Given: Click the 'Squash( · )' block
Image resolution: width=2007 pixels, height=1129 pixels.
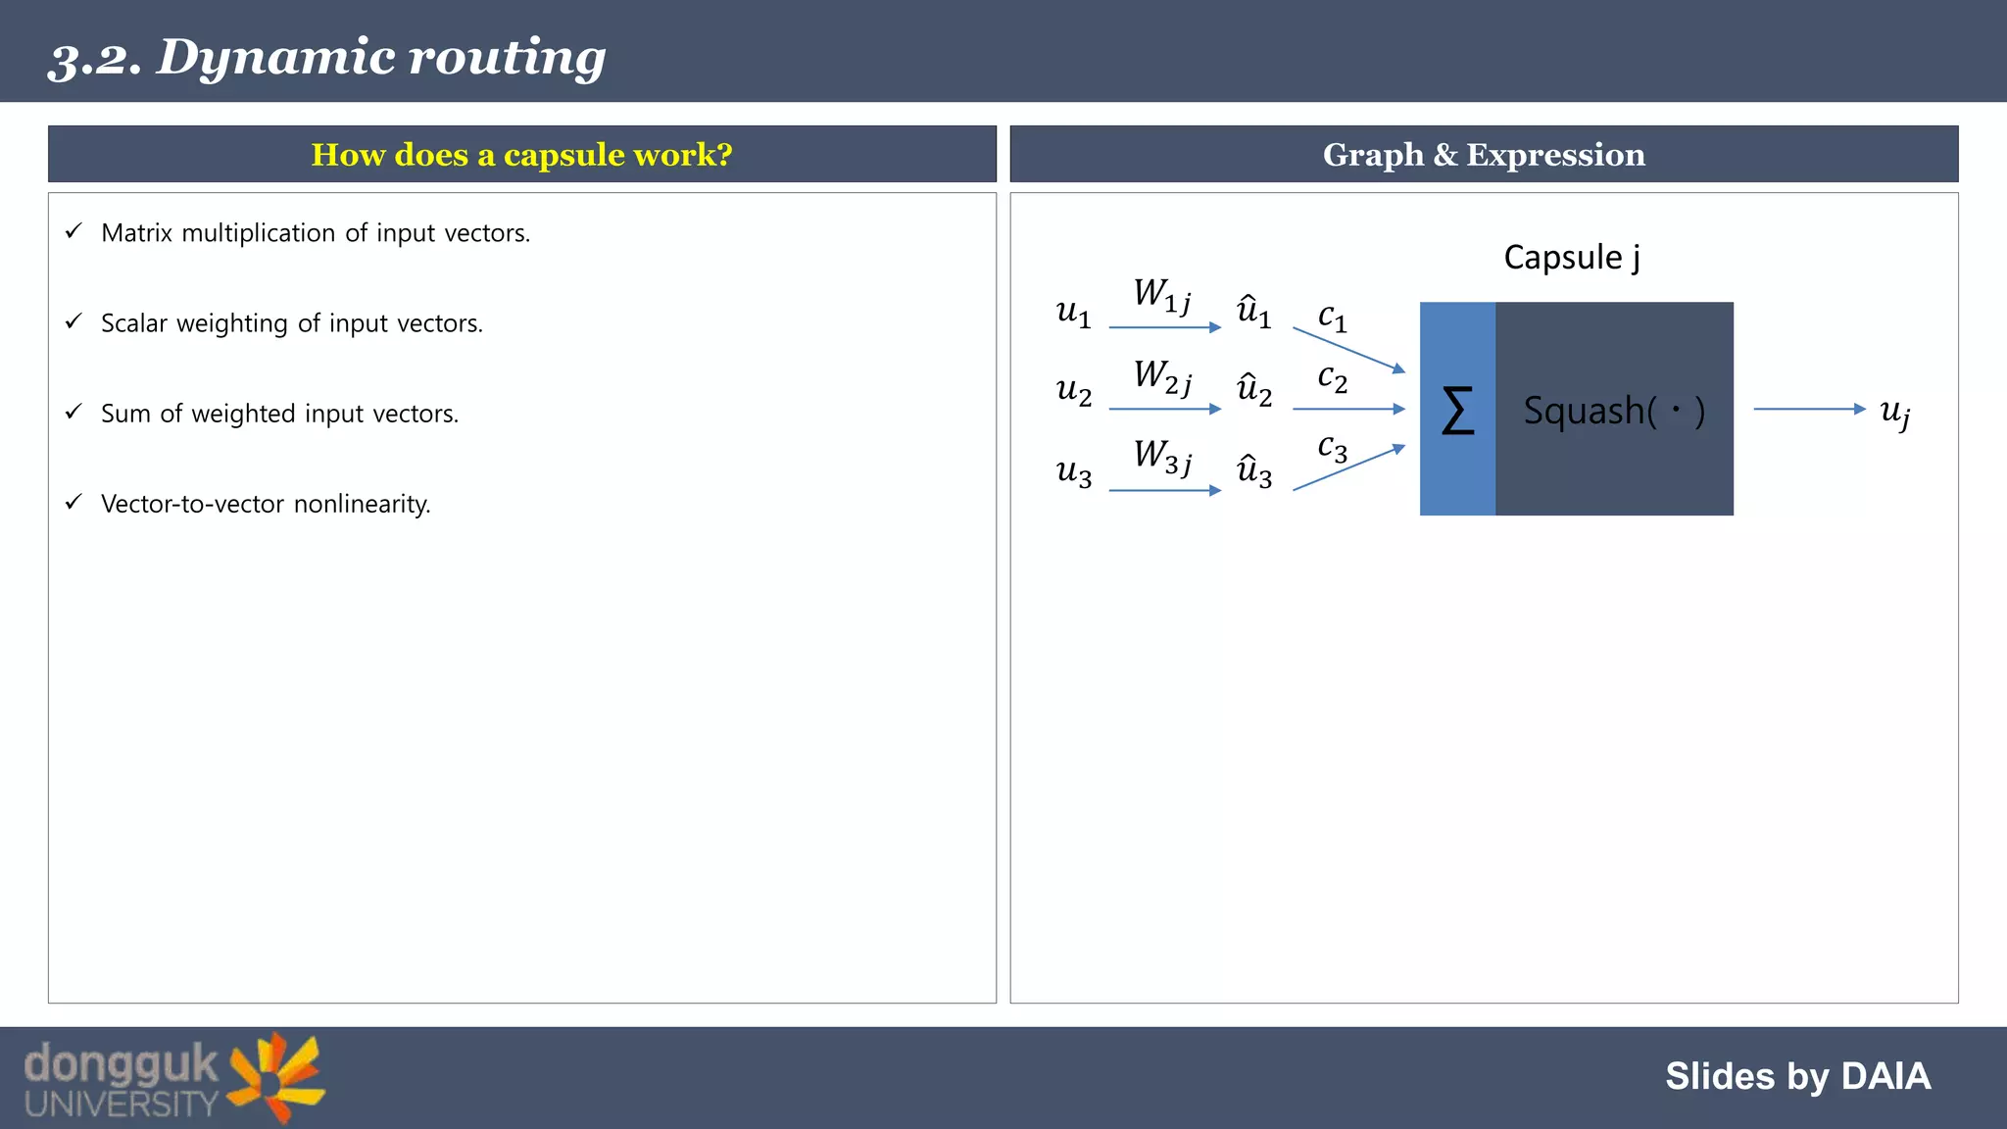Looking at the screenshot, I should [x=1614, y=411].
